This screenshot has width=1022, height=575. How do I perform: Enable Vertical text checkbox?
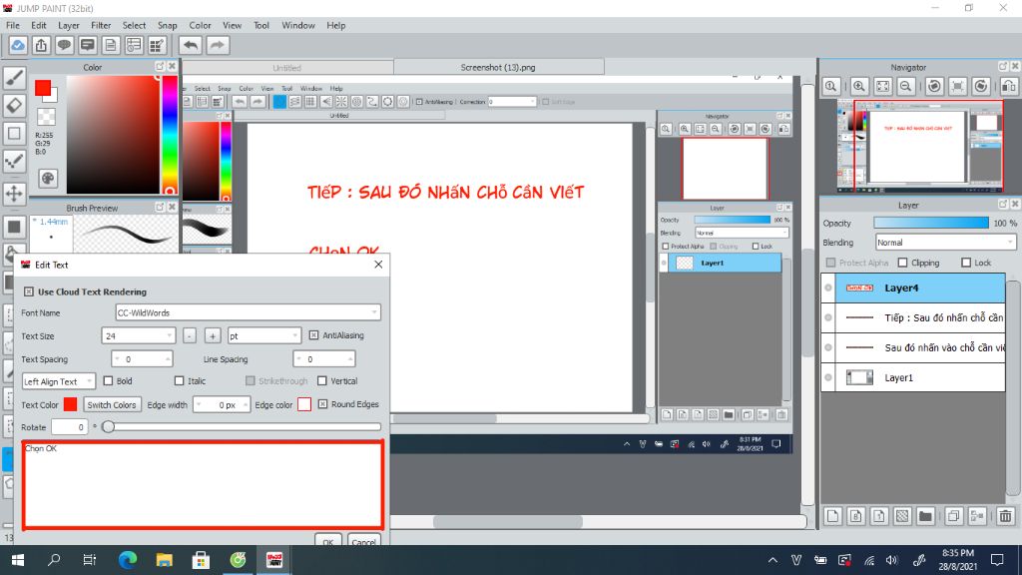point(322,380)
